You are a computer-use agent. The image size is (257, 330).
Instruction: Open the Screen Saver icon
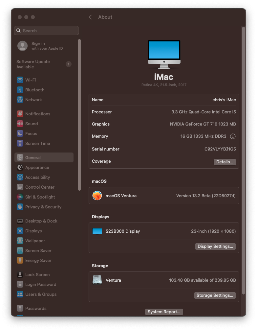(20, 251)
